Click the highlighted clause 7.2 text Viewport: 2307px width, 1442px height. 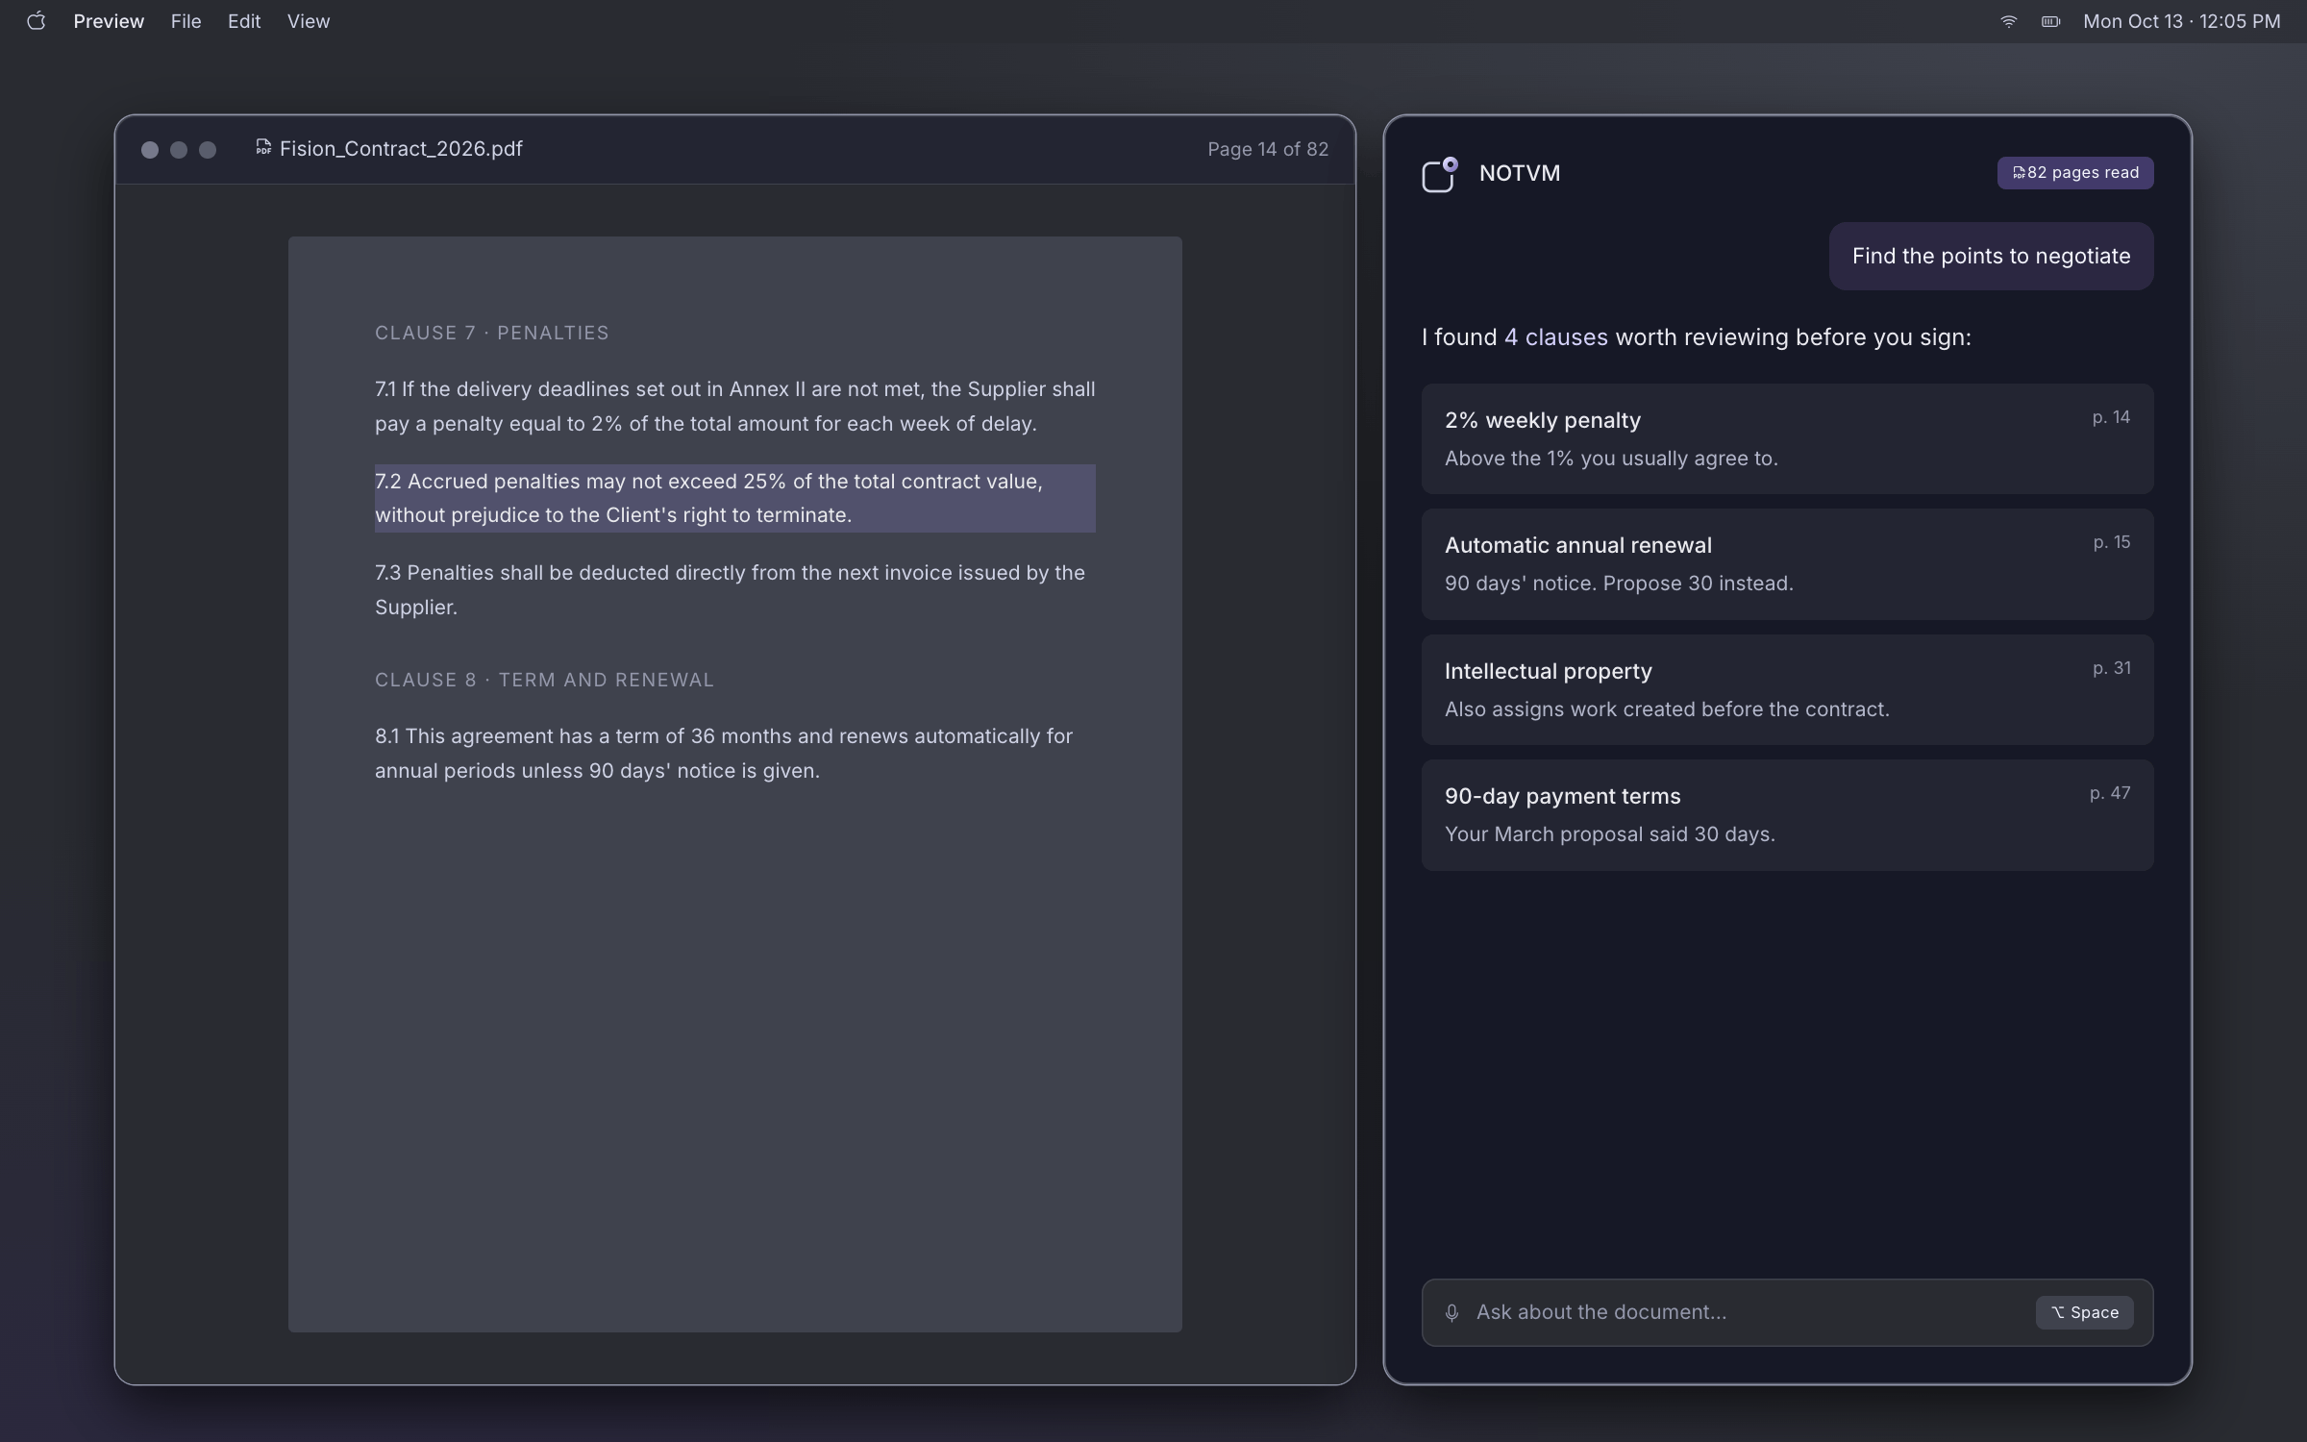click(x=734, y=498)
